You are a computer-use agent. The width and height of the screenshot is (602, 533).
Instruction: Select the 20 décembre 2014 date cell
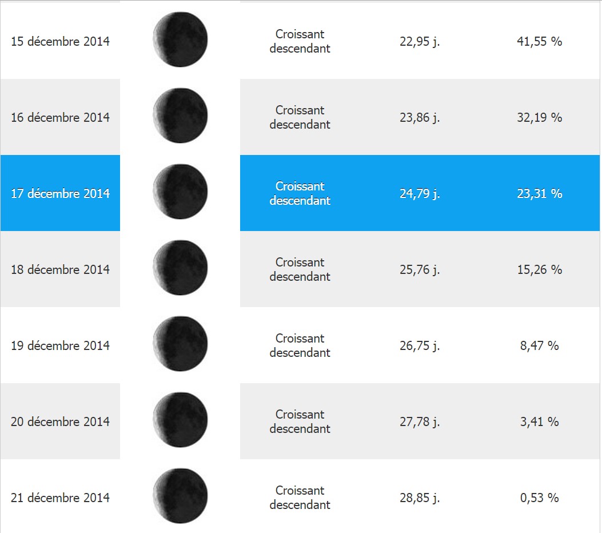click(60, 421)
